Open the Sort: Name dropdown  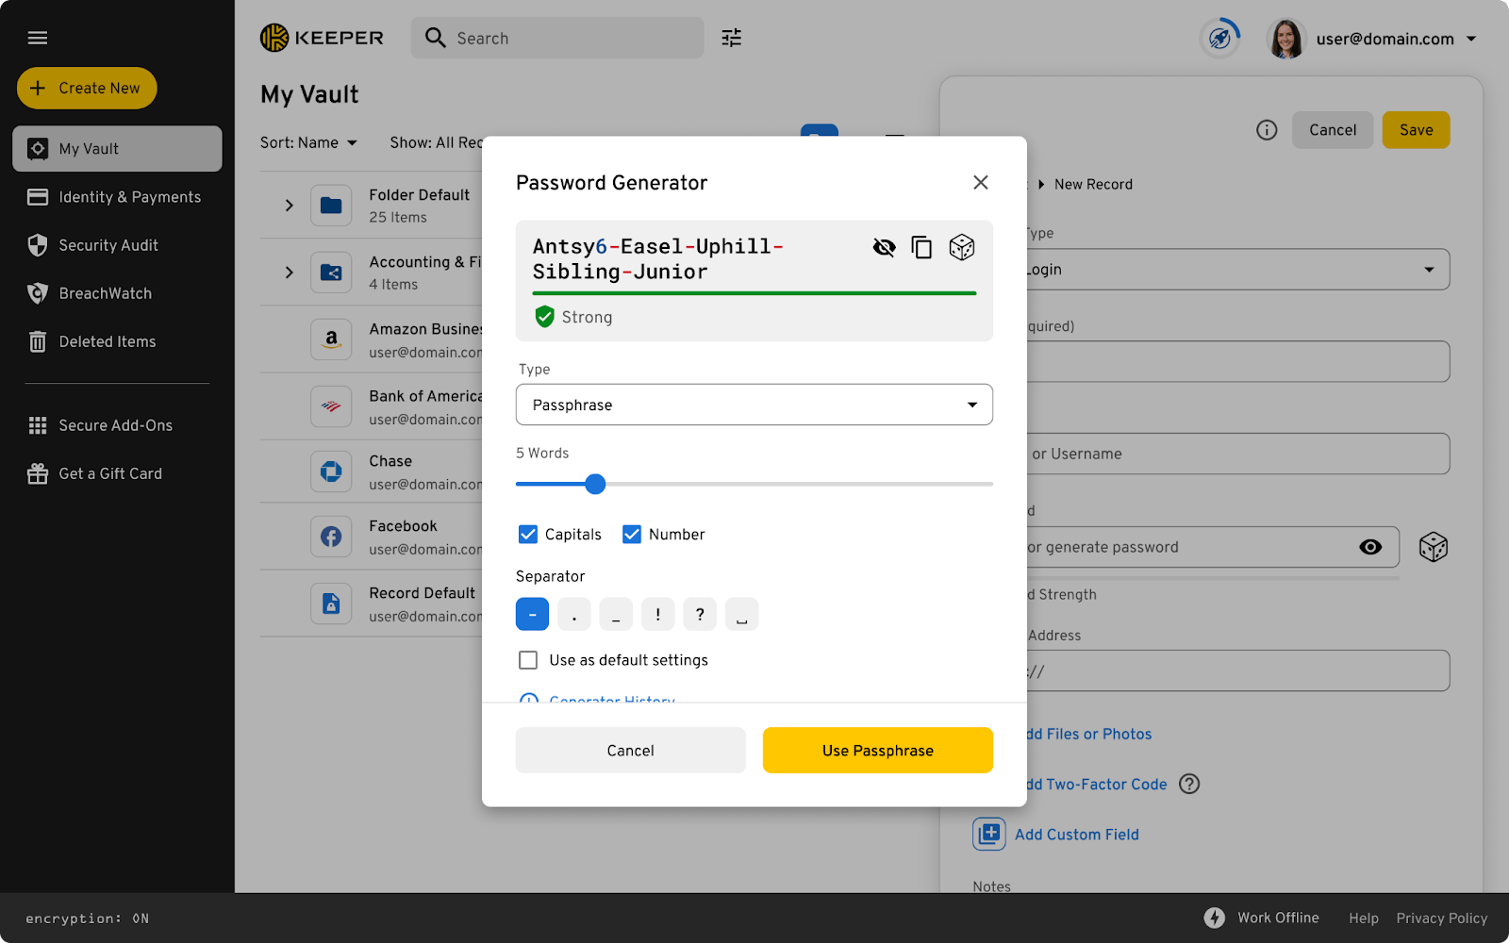pos(308,142)
